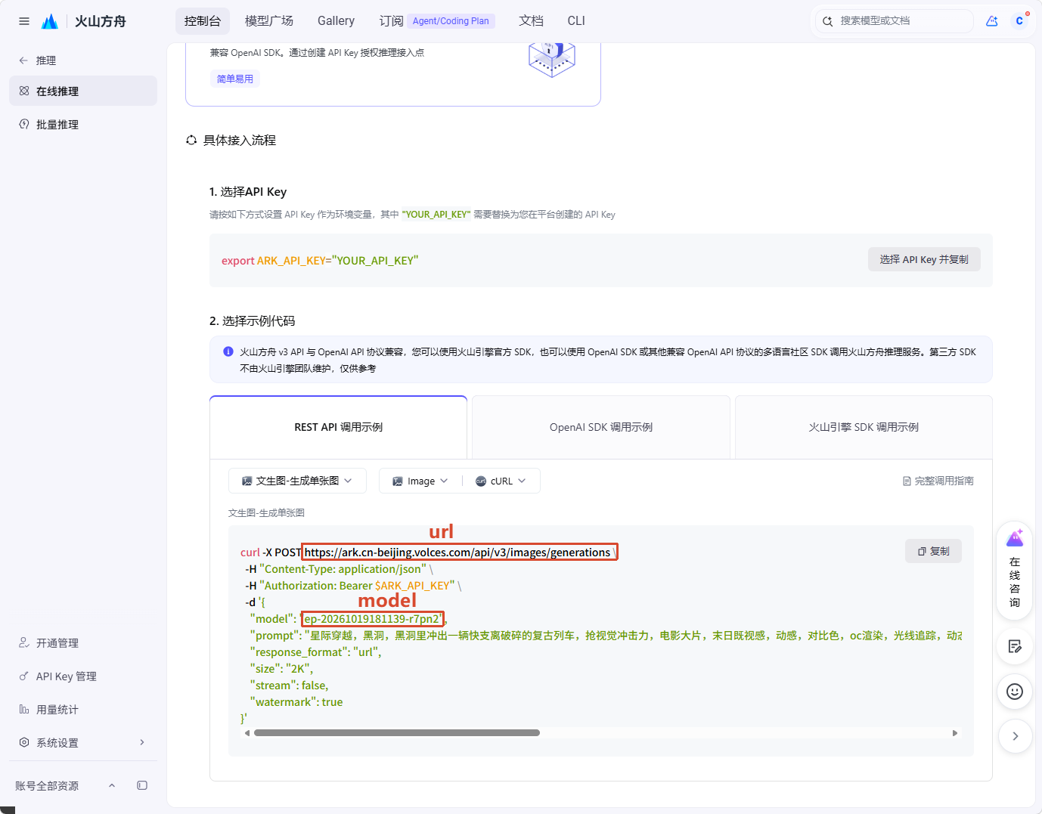Click the model ID ep-20261019181139-r7pn2
The width and height of the screenshot is (1042, 814).
tap(372, 619)
